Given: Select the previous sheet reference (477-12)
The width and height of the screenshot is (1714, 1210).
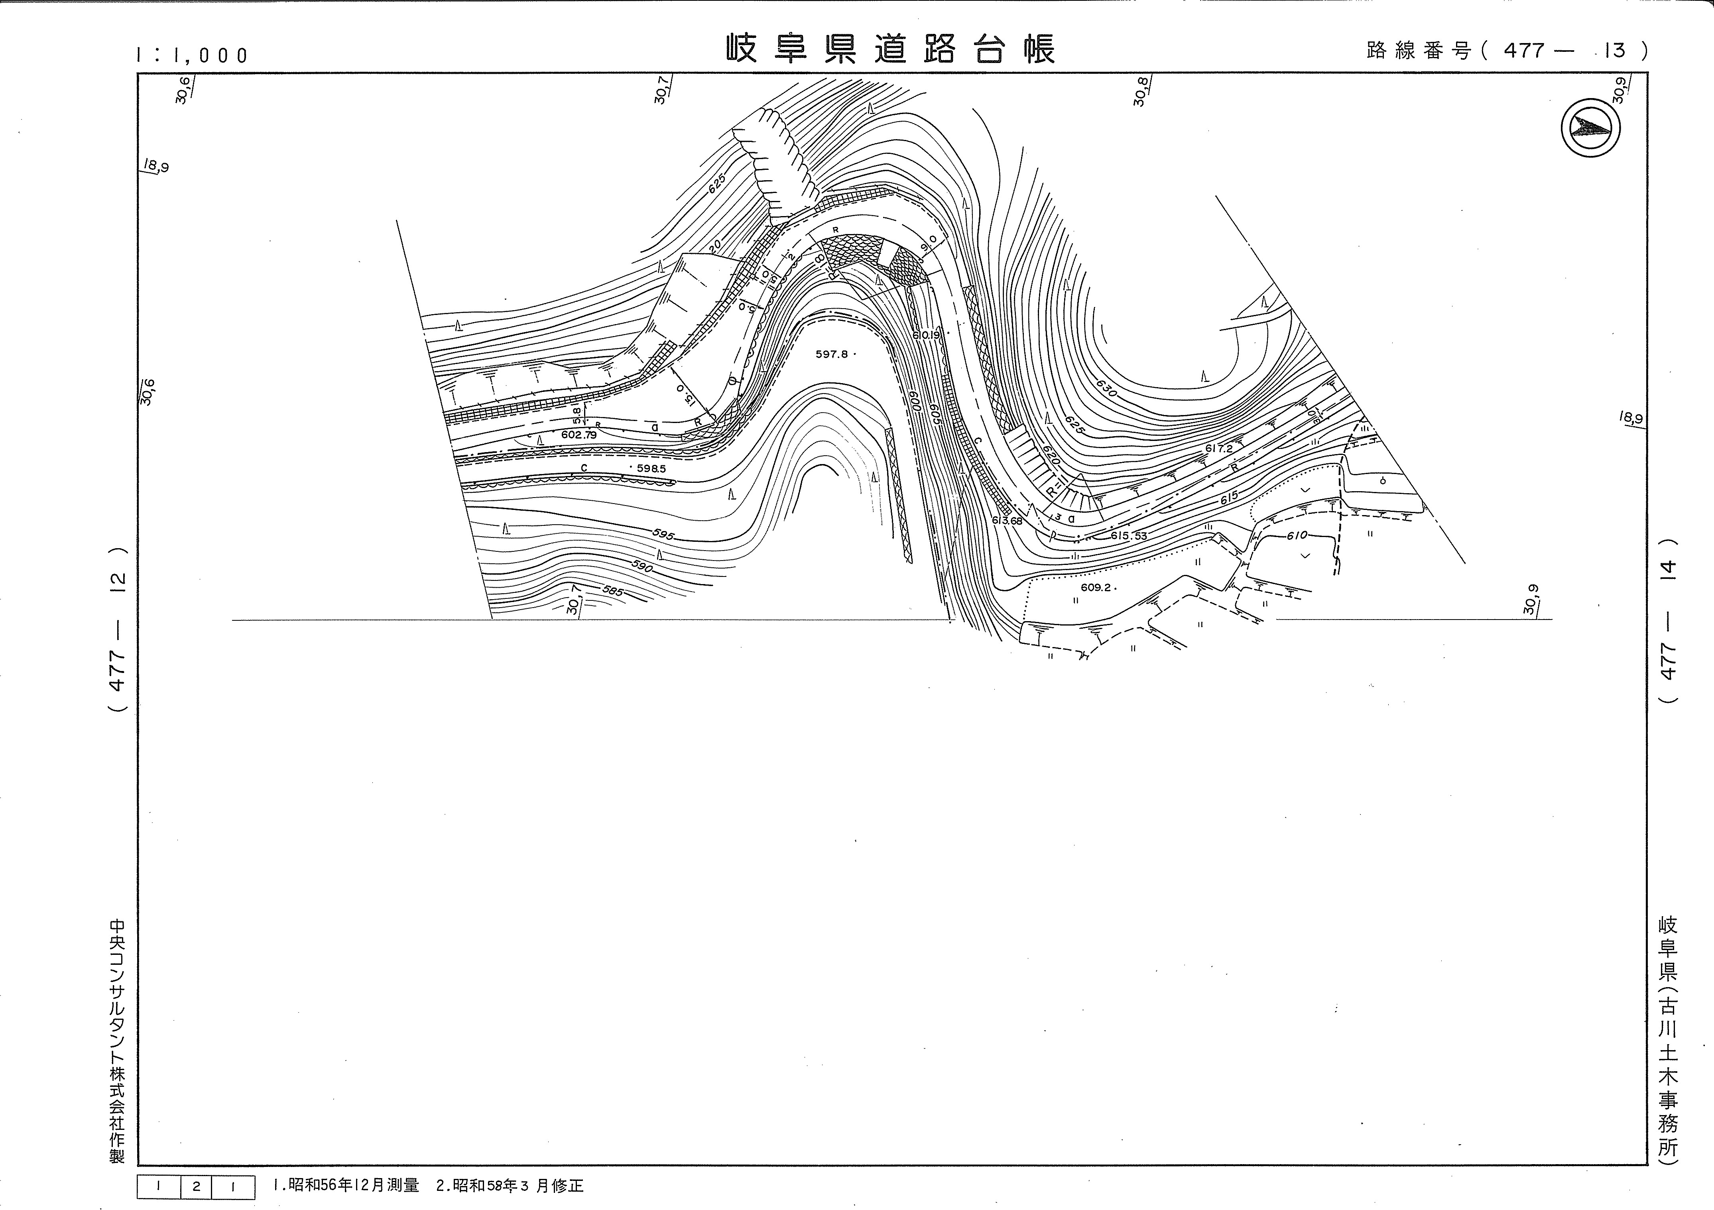Looking at the screenshot, I should (117, 629).
